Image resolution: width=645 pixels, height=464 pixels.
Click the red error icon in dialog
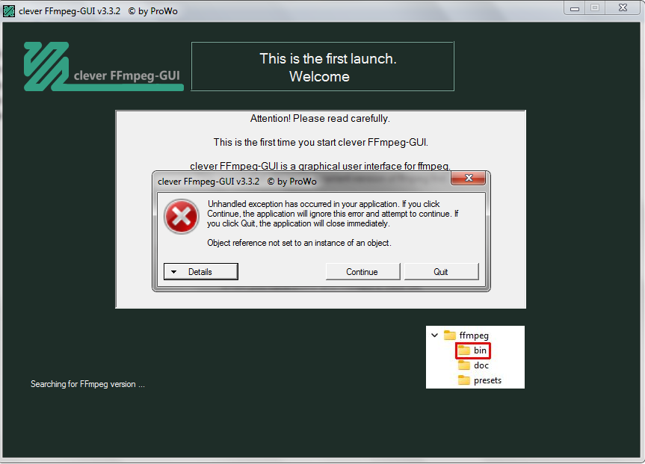(x=182, y=217)
